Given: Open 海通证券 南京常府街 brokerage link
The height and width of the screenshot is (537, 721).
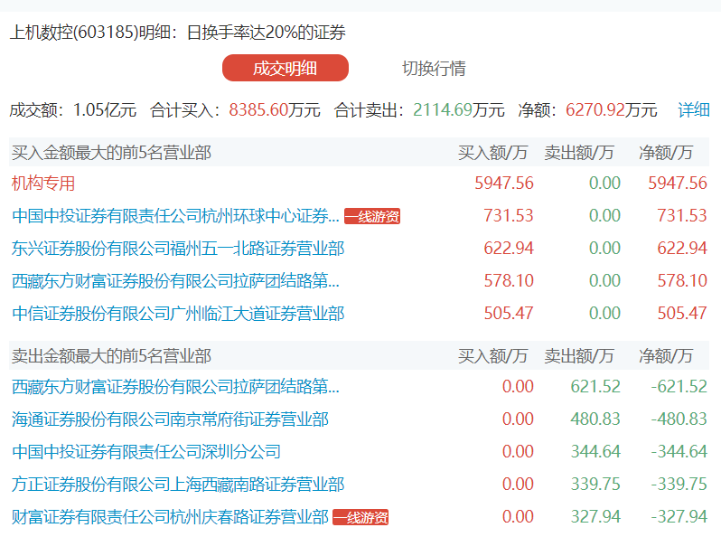Looking at the screenshot, I should pos(170,419).
